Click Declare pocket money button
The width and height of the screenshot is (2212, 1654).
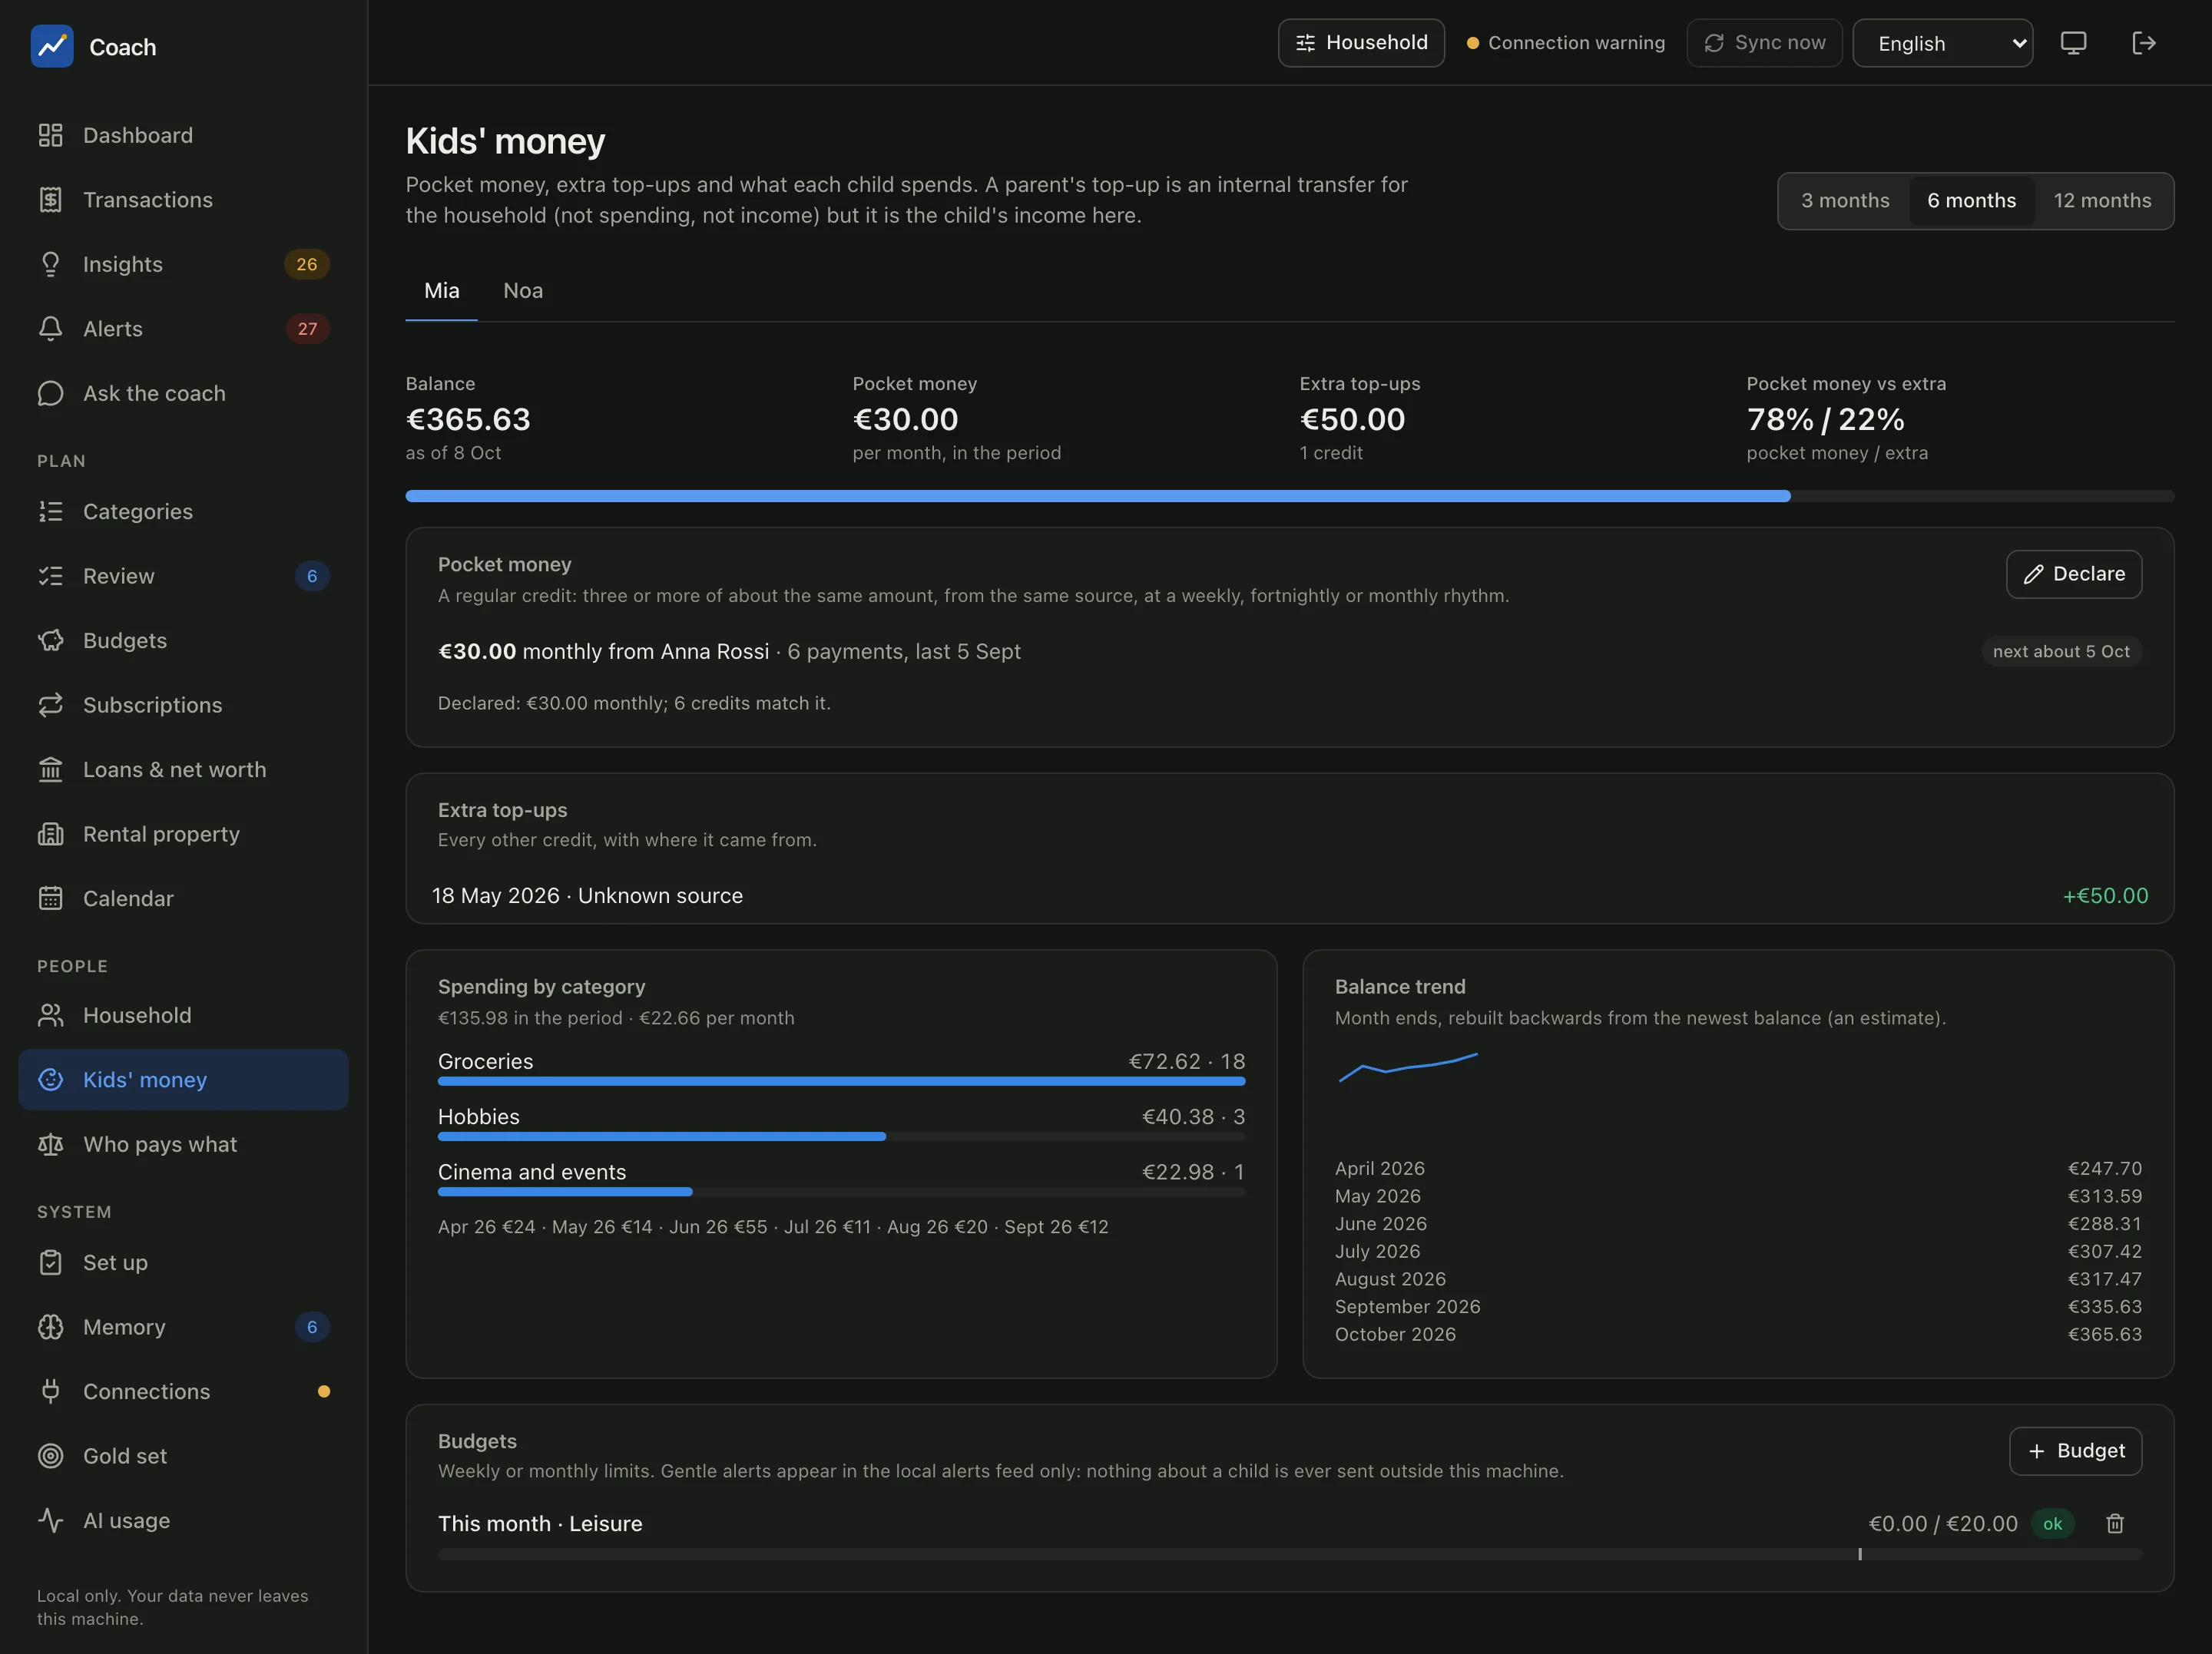[2073, 574]
